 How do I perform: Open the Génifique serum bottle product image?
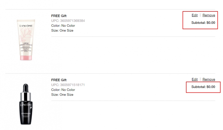click(x=25, y=104)
